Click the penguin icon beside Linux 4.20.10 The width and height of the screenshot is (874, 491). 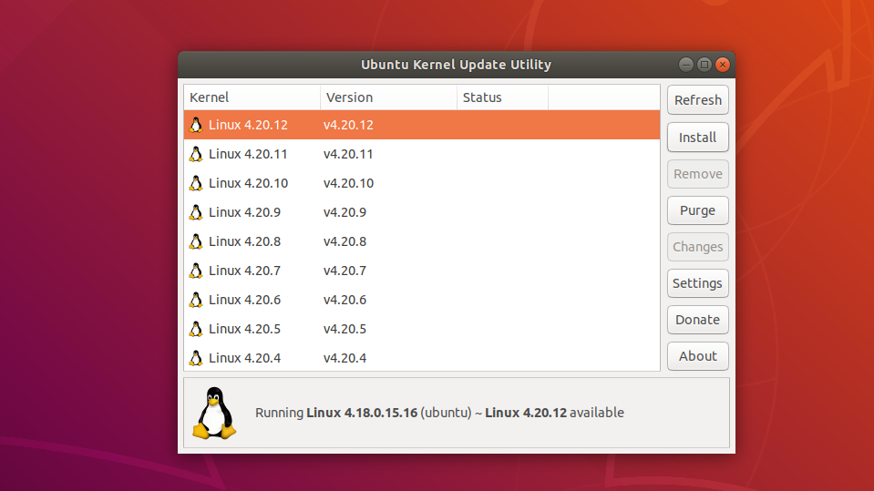tap(196, 183)
